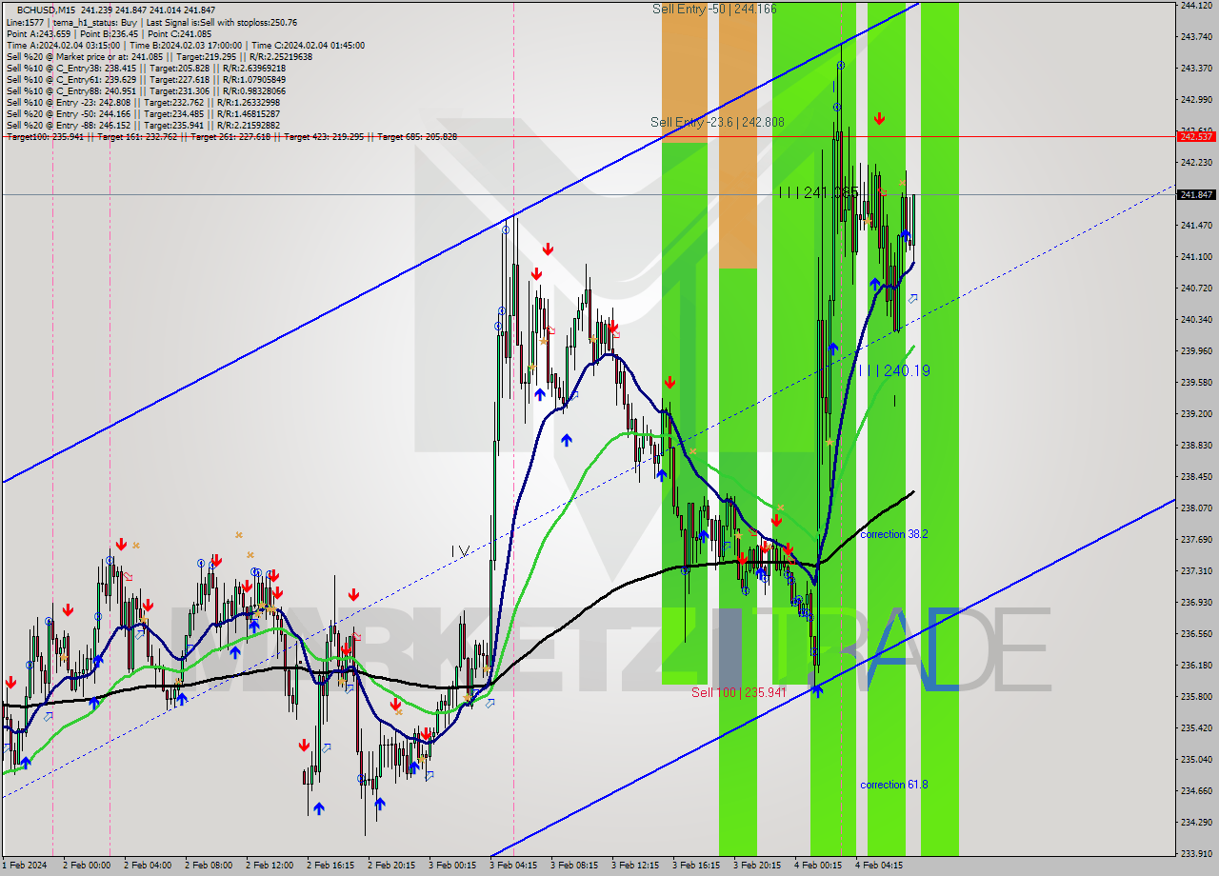Click the 238.070 price axis value
The image size is (1219, 876).
[x=1196, y=508]
